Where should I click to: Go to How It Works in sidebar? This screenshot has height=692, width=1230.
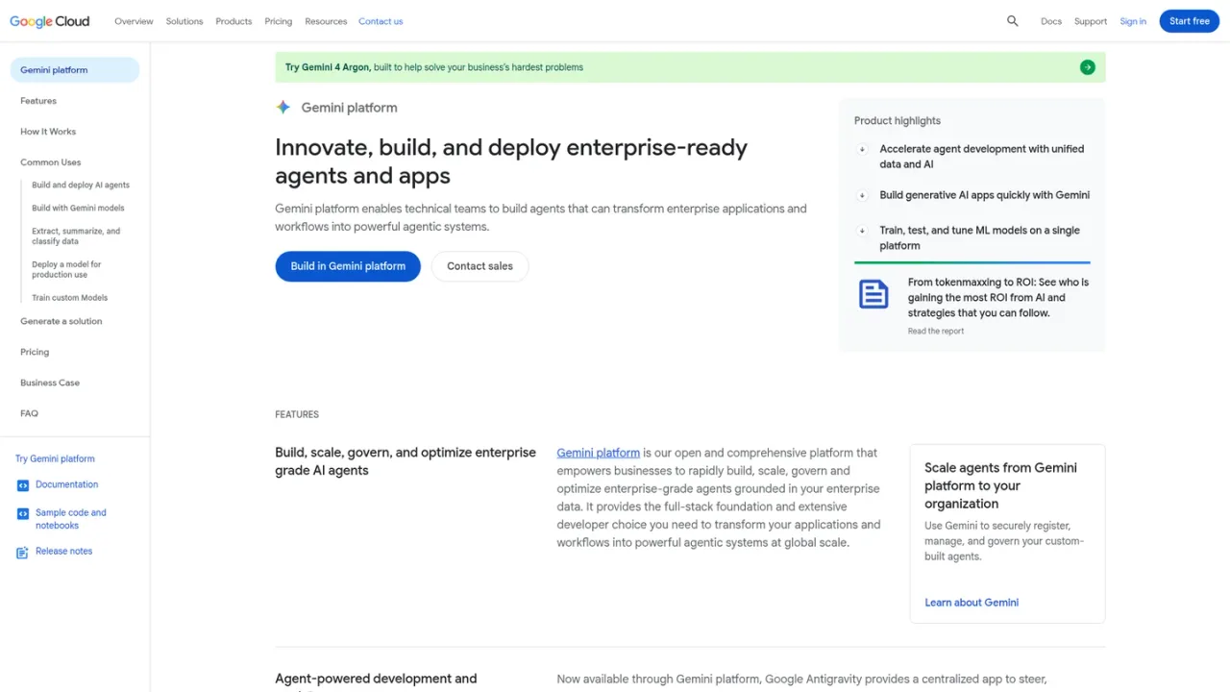point(48,132)
